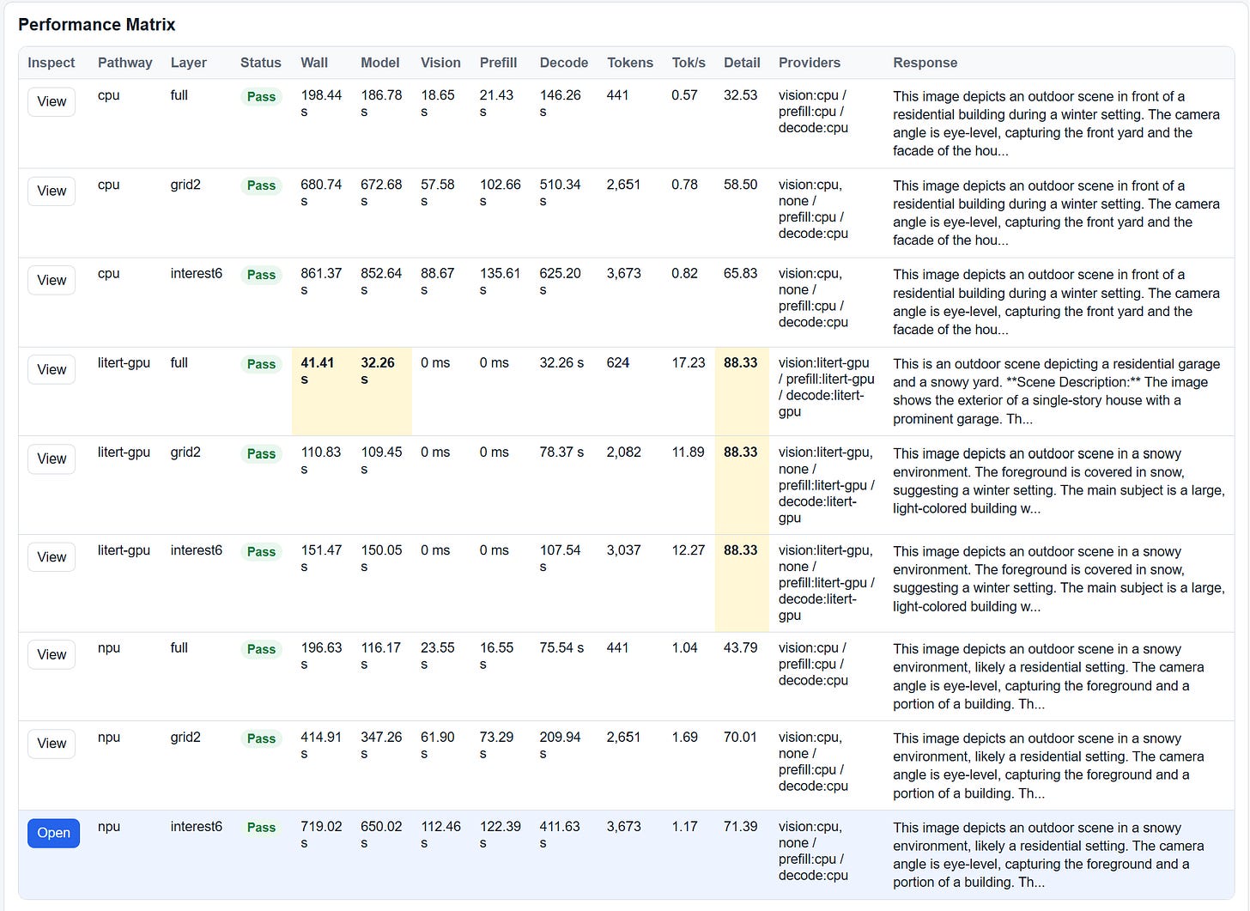Viewport: 1250px width, 911px height.
Task: Click decode time 510.34 s
Action: coord(560,192)
